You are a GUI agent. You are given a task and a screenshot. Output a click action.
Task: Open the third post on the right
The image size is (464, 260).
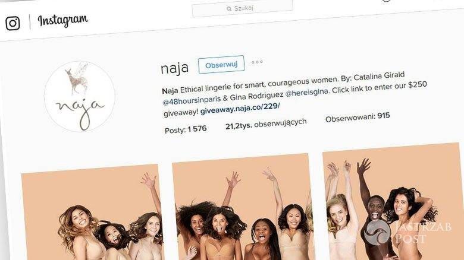[393, 201]
